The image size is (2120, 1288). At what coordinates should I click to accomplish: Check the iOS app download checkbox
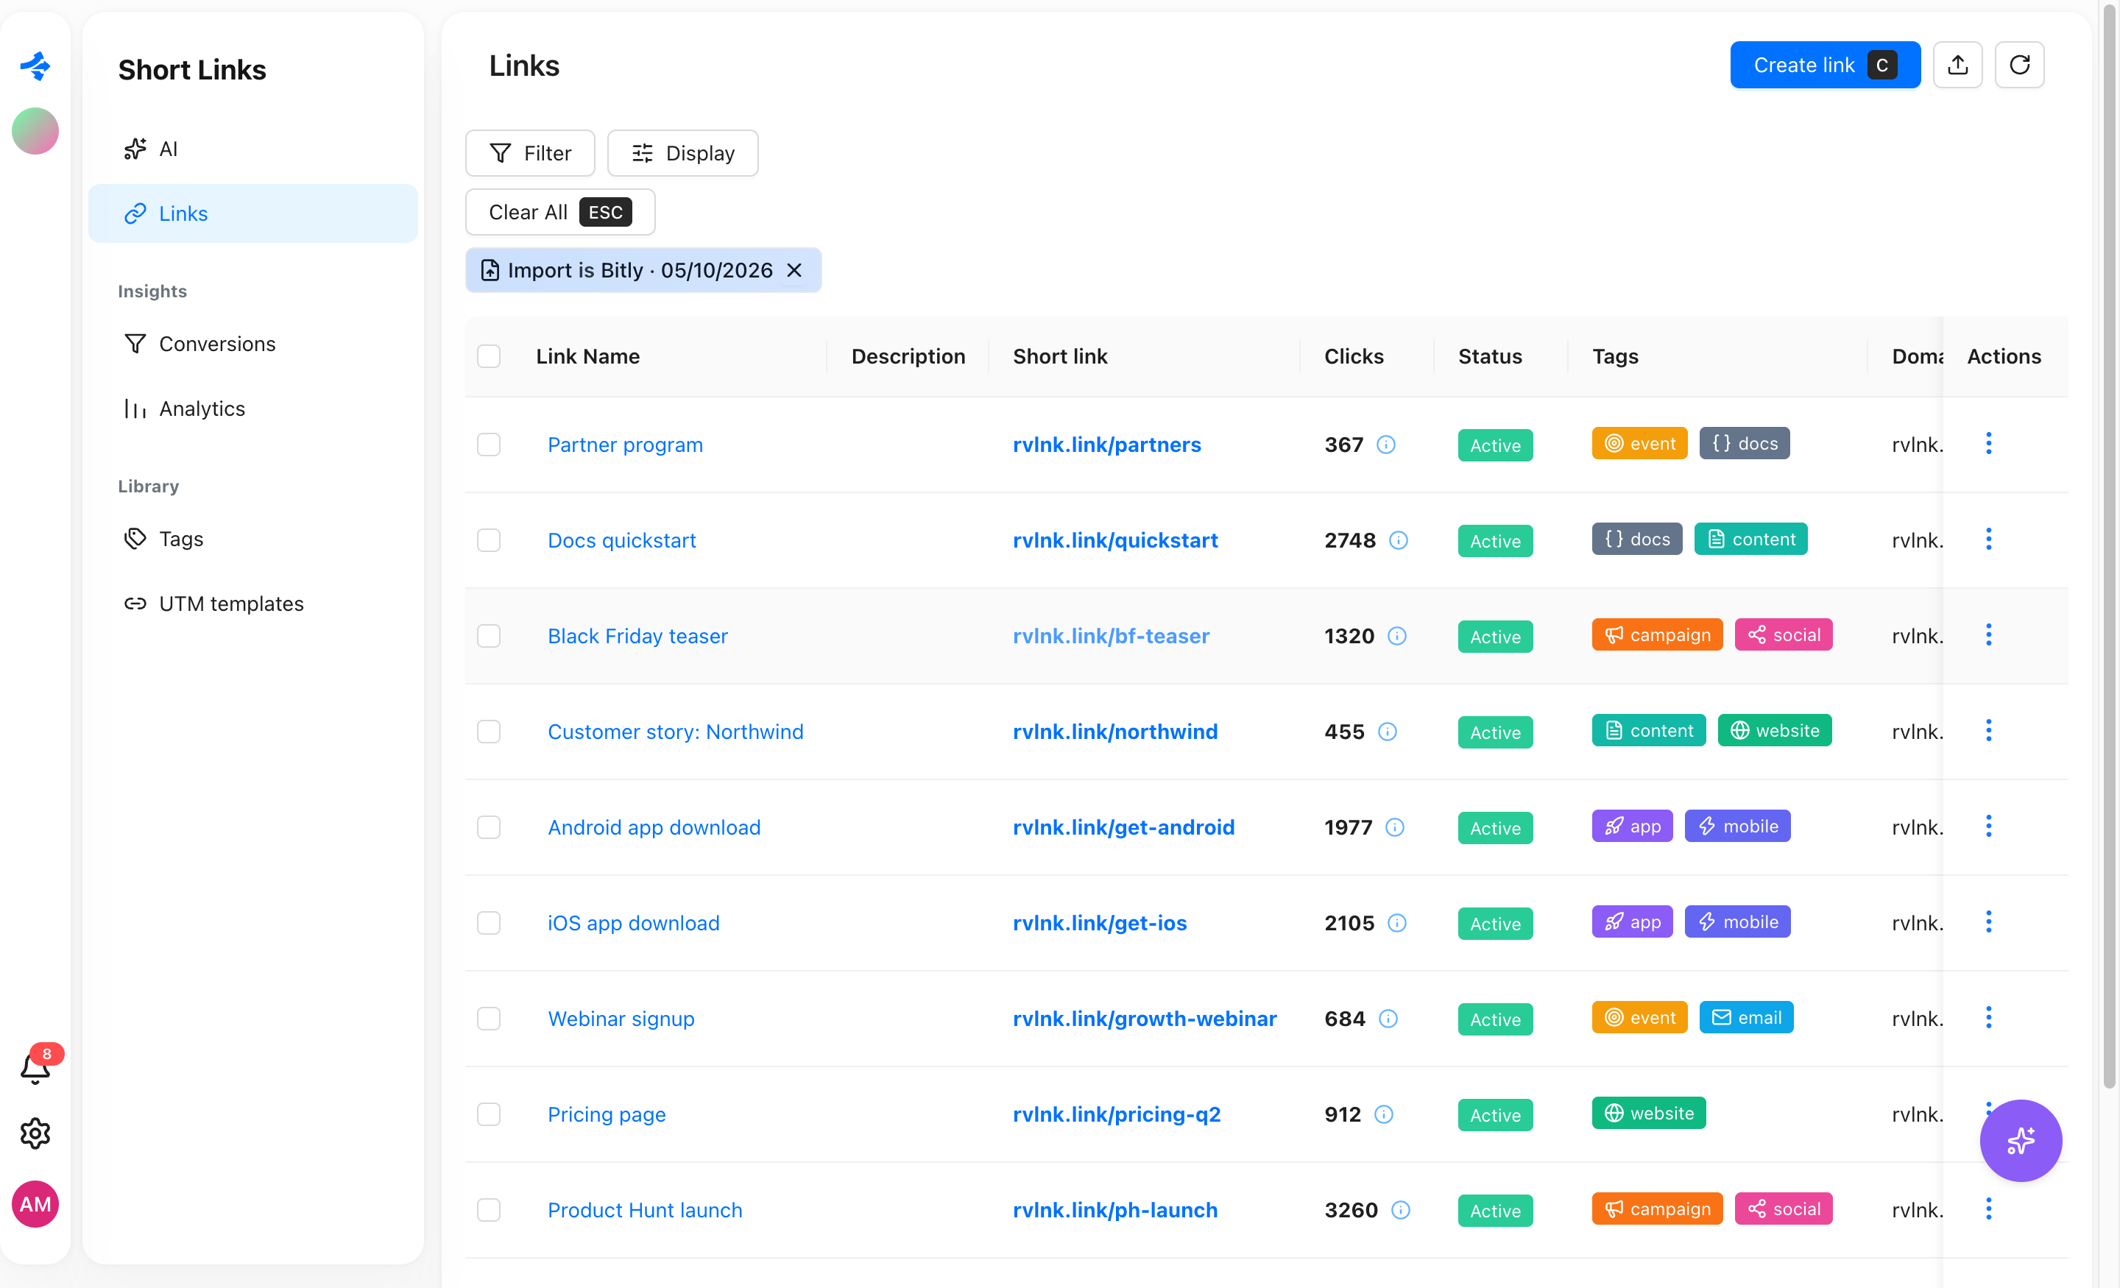pyautogui.click(x=489, y=923)
